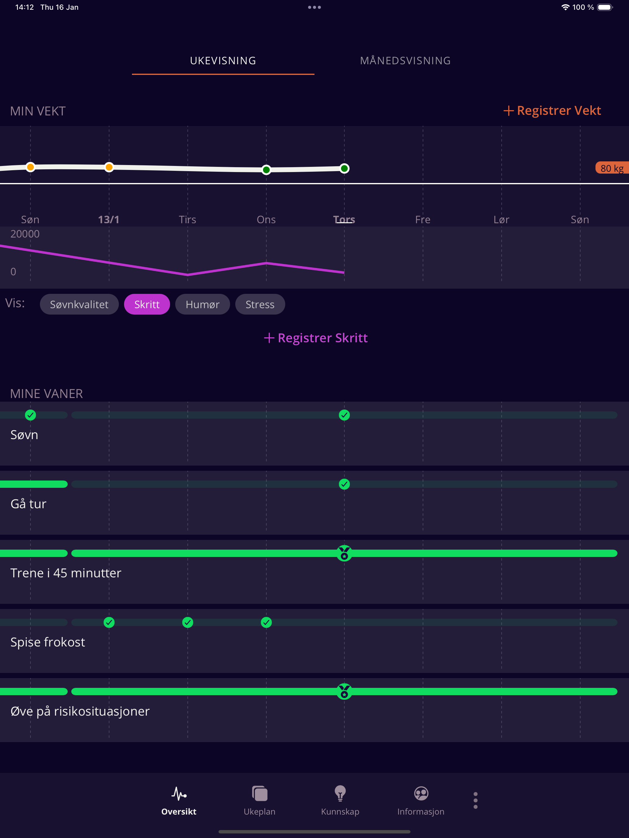Open the three-dot more menu in bottom bar
The image size is (629, 838).
coord(475,801)
